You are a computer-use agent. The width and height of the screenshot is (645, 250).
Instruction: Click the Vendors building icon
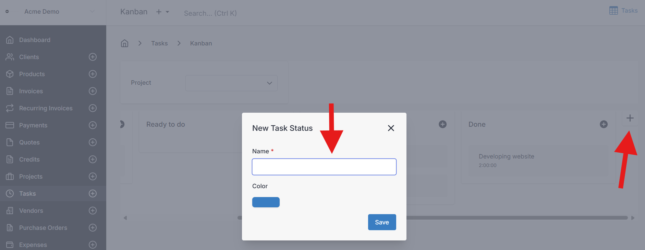[x=10, y=211]
